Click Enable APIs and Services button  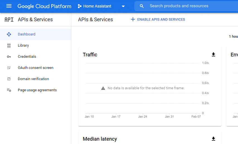[158, 20]
